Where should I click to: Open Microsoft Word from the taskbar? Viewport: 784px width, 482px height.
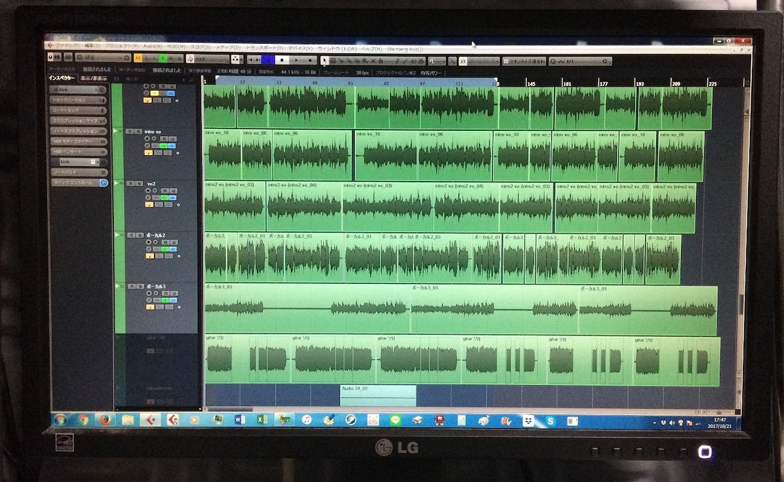coord(240,420)
